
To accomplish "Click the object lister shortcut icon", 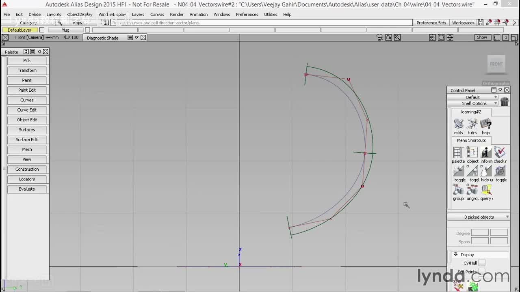I will [472, 152].
